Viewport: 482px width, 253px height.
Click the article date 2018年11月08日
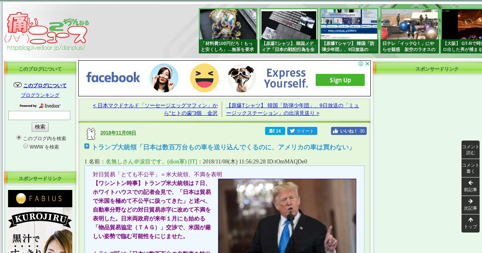click(x=118, y=133)
